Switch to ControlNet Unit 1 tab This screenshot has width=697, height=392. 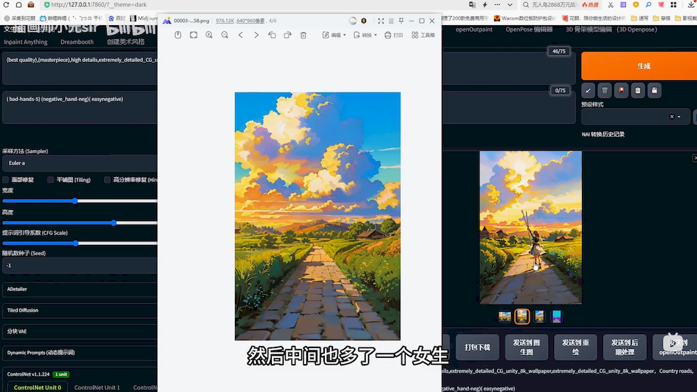tap(97, 387)
